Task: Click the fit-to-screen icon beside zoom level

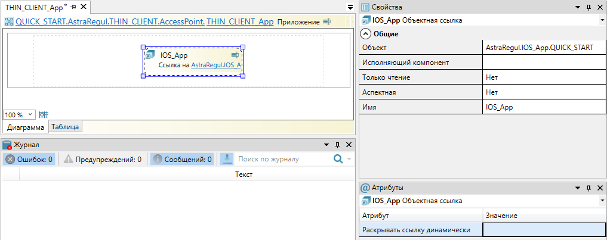Action: pos(43,114)
